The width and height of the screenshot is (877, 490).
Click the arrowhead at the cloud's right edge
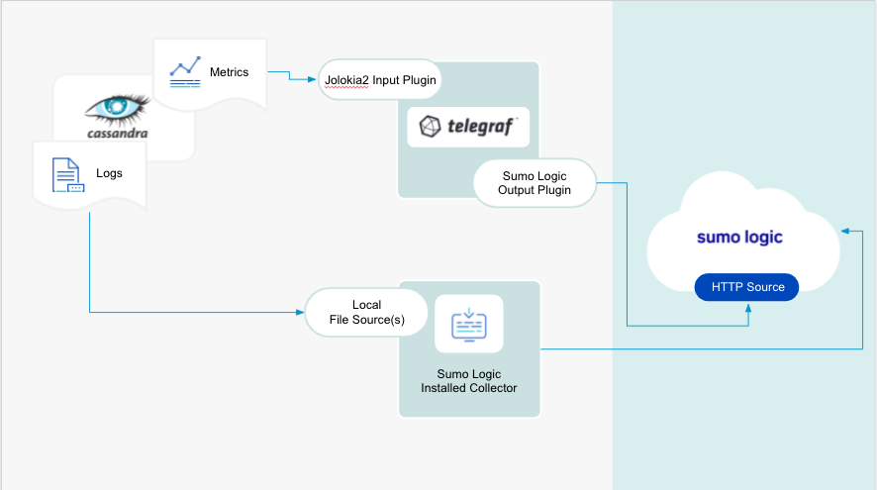click(844, 231)
